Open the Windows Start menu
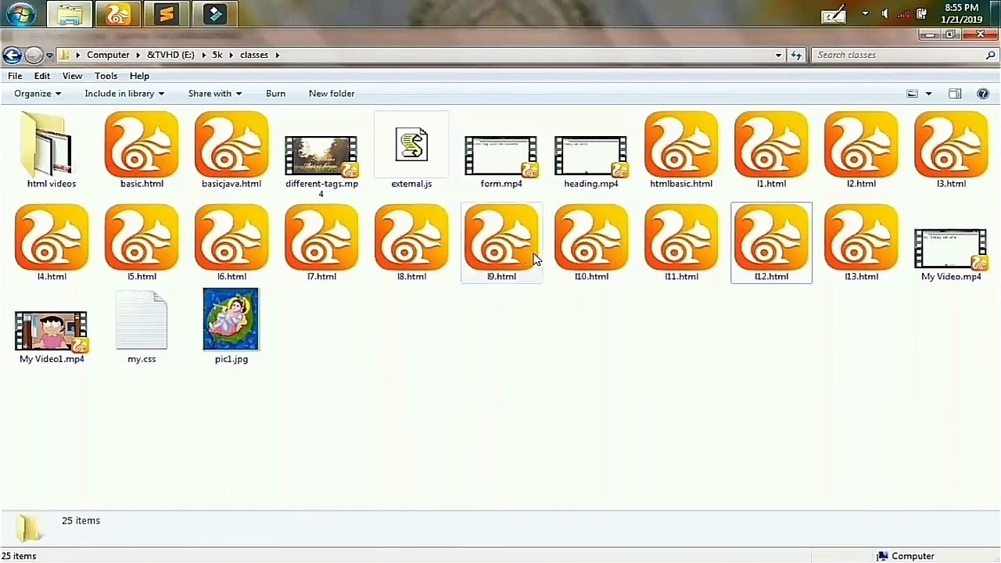The image size is (1001, 563). (20, 14)
